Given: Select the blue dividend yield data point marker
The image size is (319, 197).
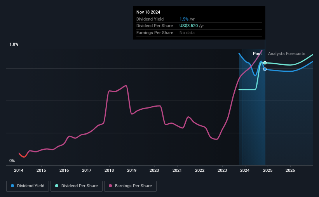Looking at the screenshot, I should point(265,69).
